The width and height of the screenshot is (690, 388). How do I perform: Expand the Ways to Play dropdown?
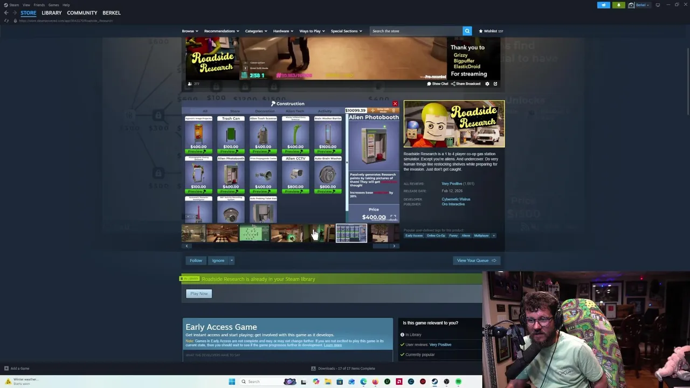(312, 31)
